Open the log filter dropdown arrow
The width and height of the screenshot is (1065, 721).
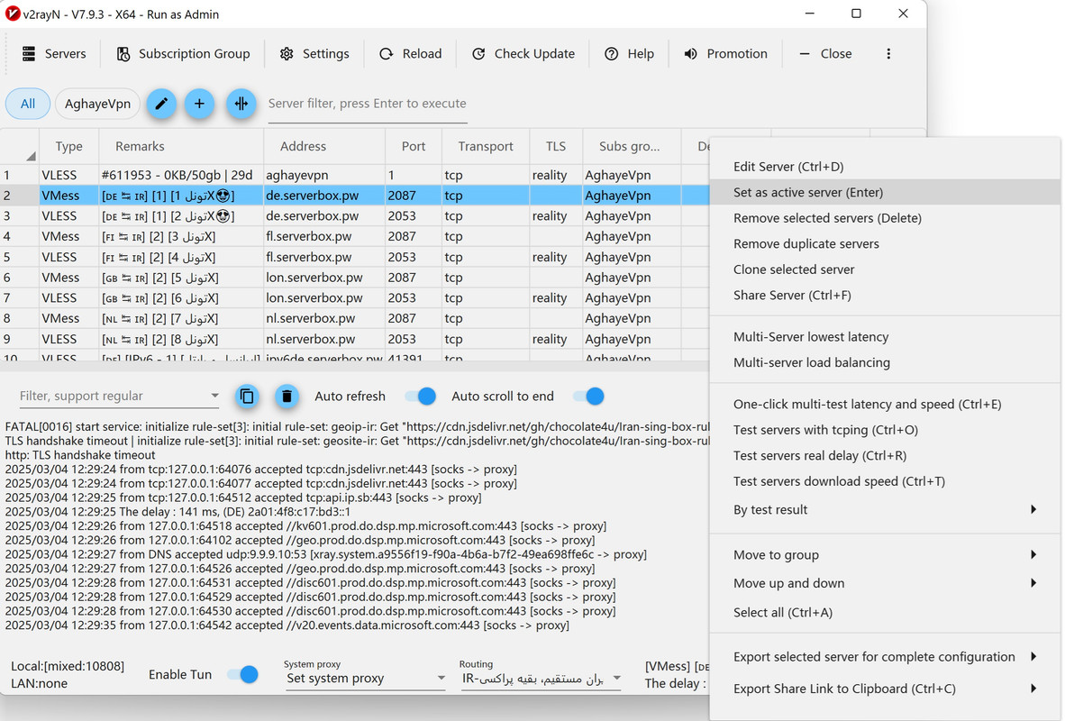point(214,396)
